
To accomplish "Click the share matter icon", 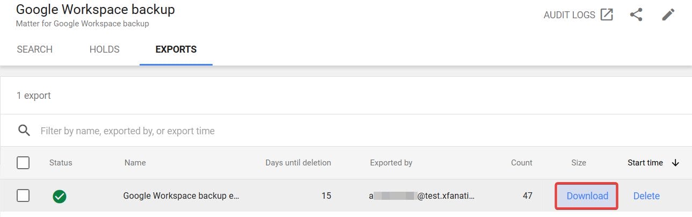I will pyautogui.click(x=636, y=15).
